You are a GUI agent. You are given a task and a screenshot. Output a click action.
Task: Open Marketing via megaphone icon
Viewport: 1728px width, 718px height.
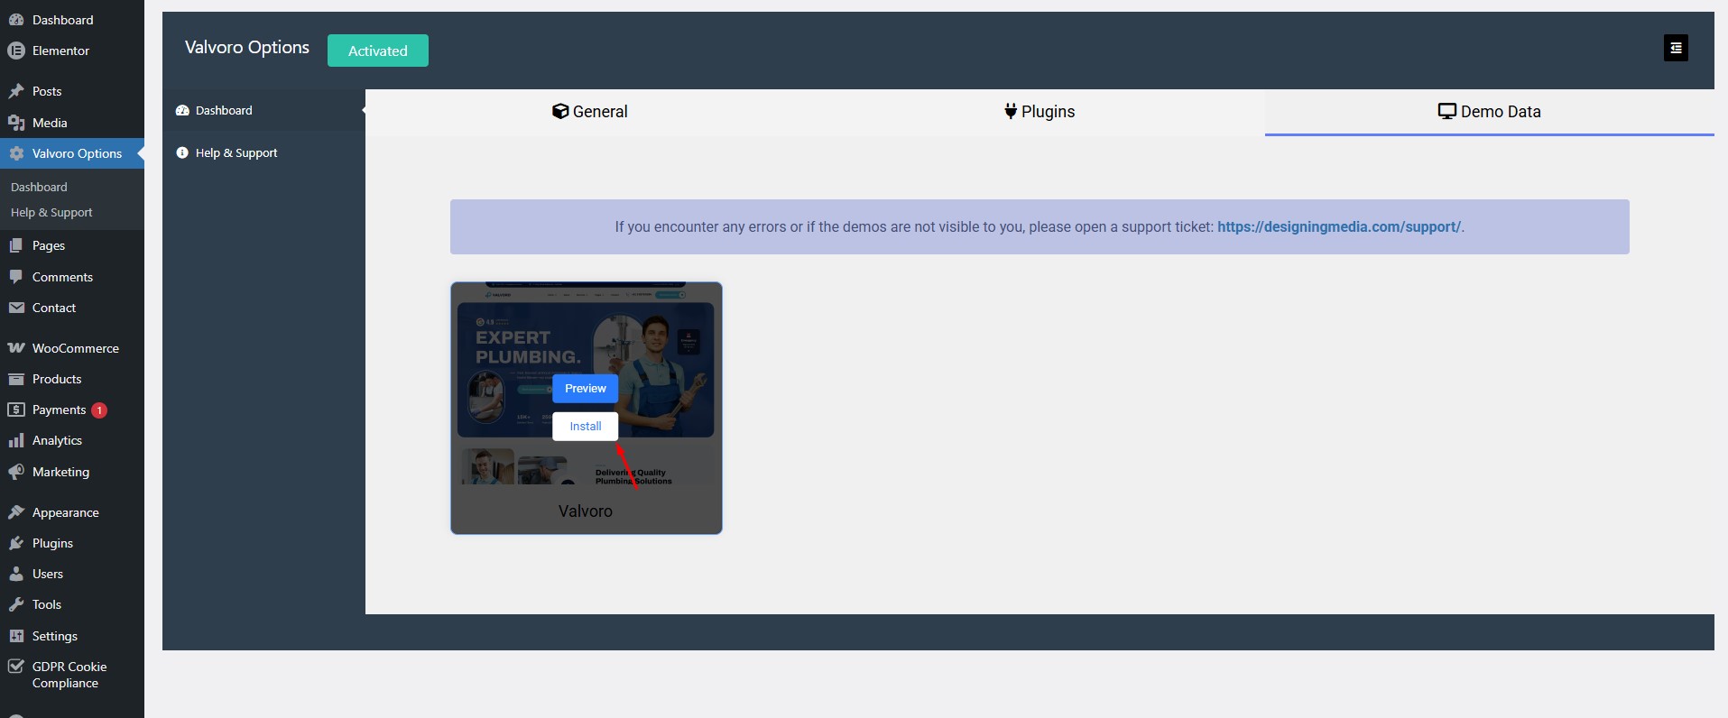click(15, 472)
